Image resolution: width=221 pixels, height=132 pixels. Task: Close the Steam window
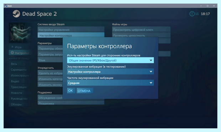click(x=214, y=6)
